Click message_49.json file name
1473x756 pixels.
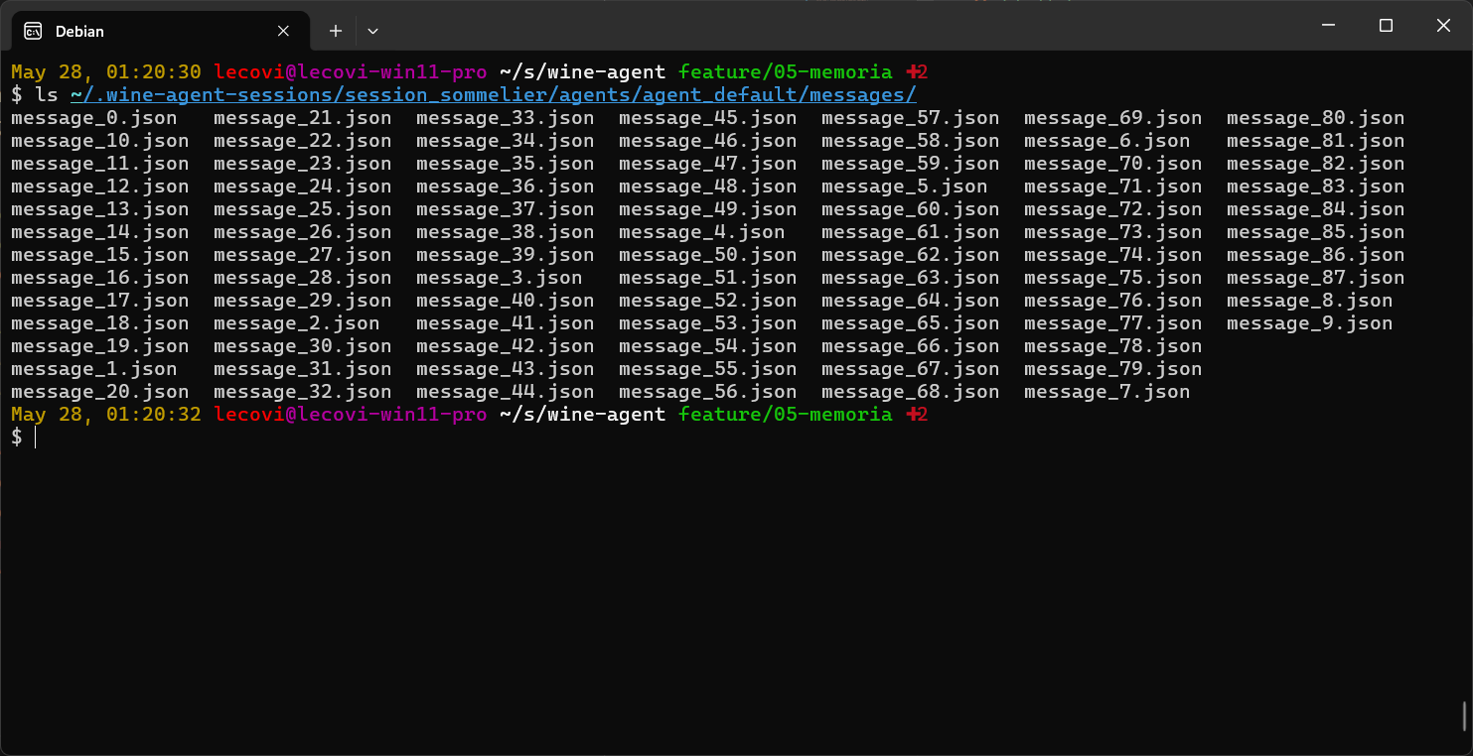(x=707, y=209)
